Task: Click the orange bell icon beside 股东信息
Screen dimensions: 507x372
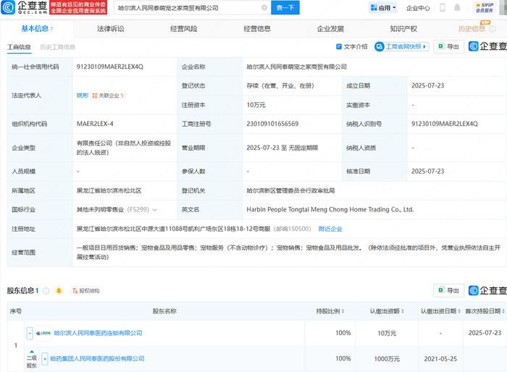Action: 59,290
